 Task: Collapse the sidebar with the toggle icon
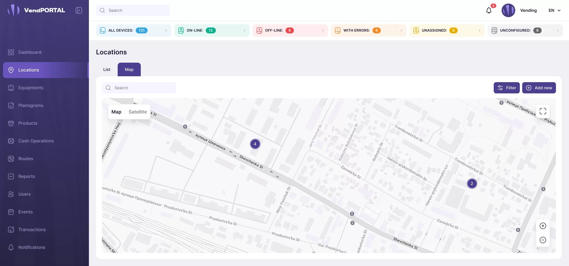click(x=79, y=10)
